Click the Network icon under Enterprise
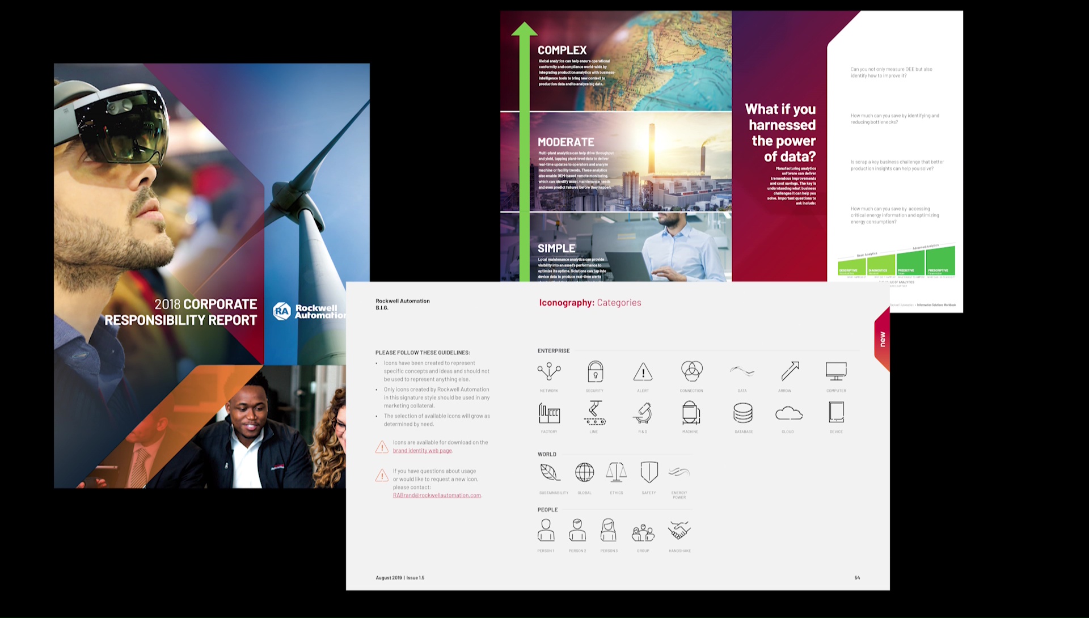This screenshot has height=618, width=1089. tap(549, 371)
